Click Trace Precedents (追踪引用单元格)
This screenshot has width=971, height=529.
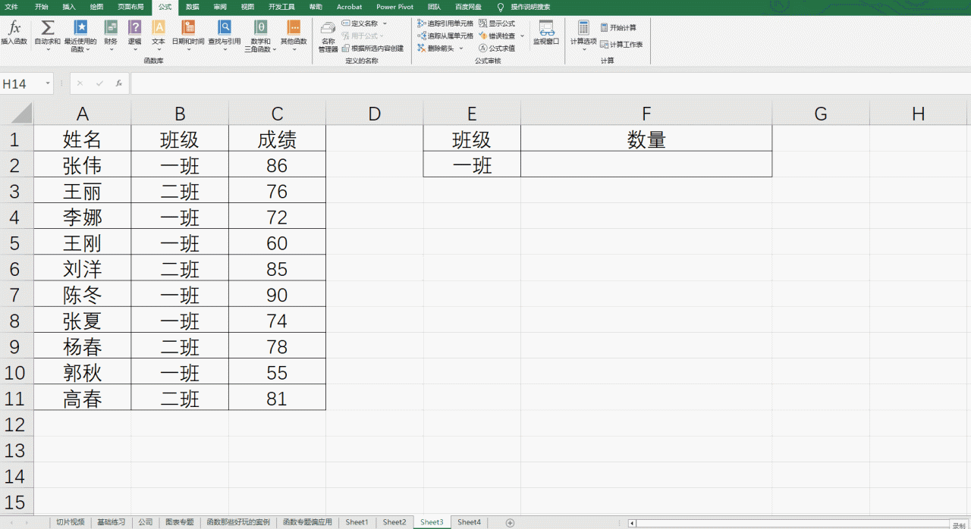(x=445, y=23)
